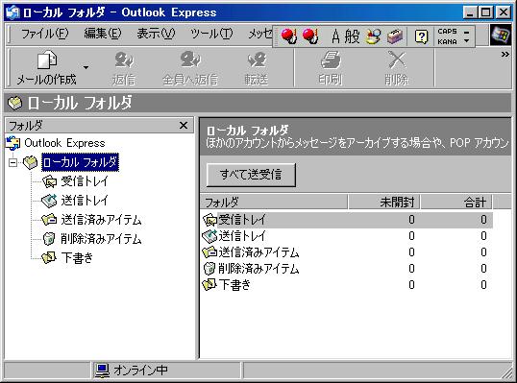Collapse the ローカル フォルダ tree node
This screenshot has height=383, width=517.
click(12, 162)
